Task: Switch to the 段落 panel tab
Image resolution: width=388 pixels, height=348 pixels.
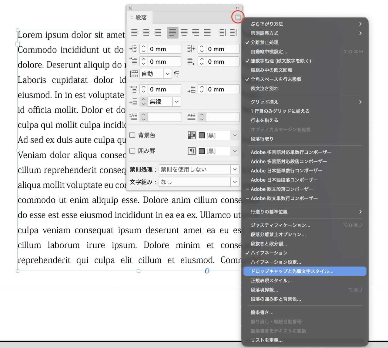Action: (140, 18)
